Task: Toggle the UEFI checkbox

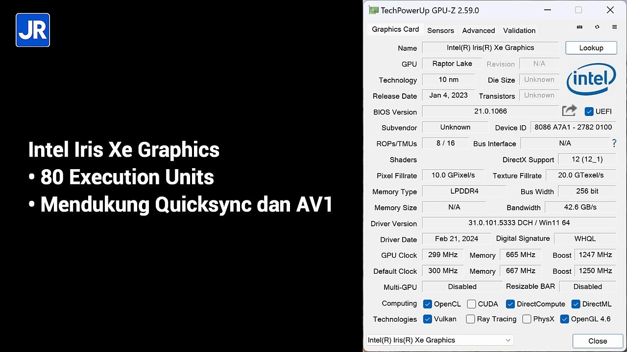Action: point(589,111)
